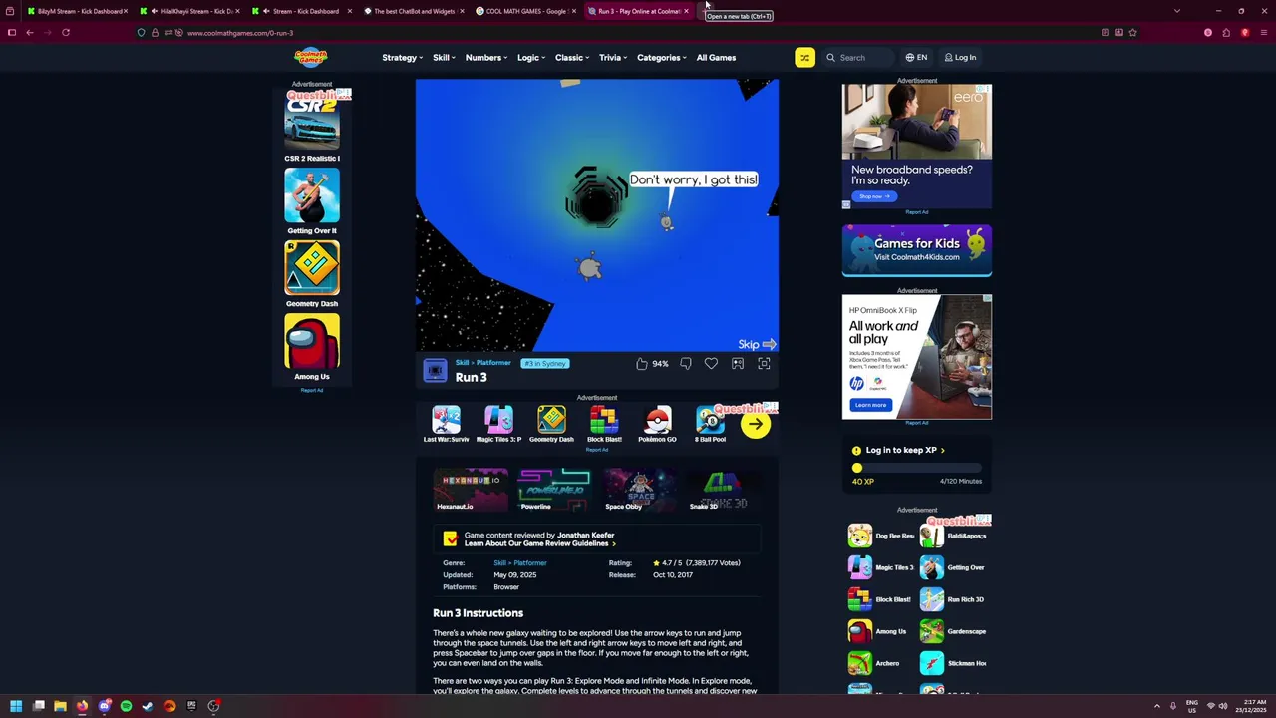Switch to the COOL MATH GAMES Google tab
Viewport: 1276px width, 718px height.
click(525, 11)
